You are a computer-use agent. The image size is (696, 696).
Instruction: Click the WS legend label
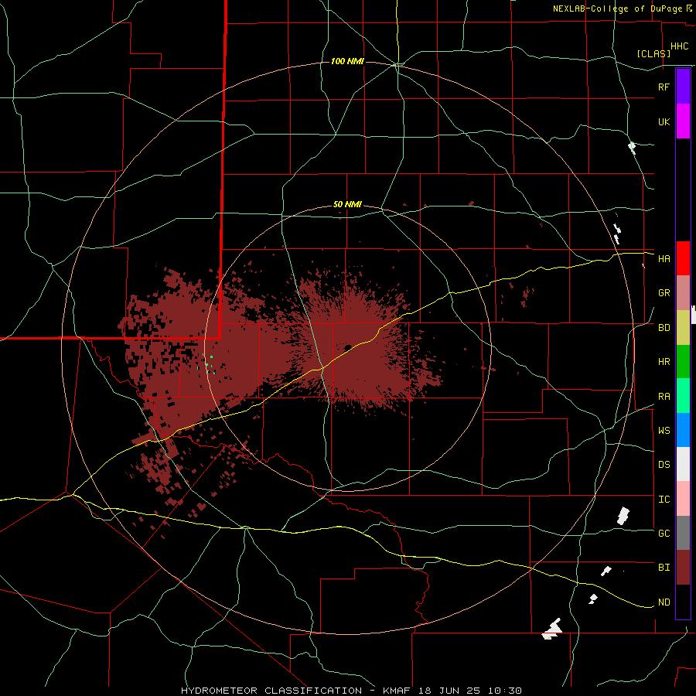664,431
